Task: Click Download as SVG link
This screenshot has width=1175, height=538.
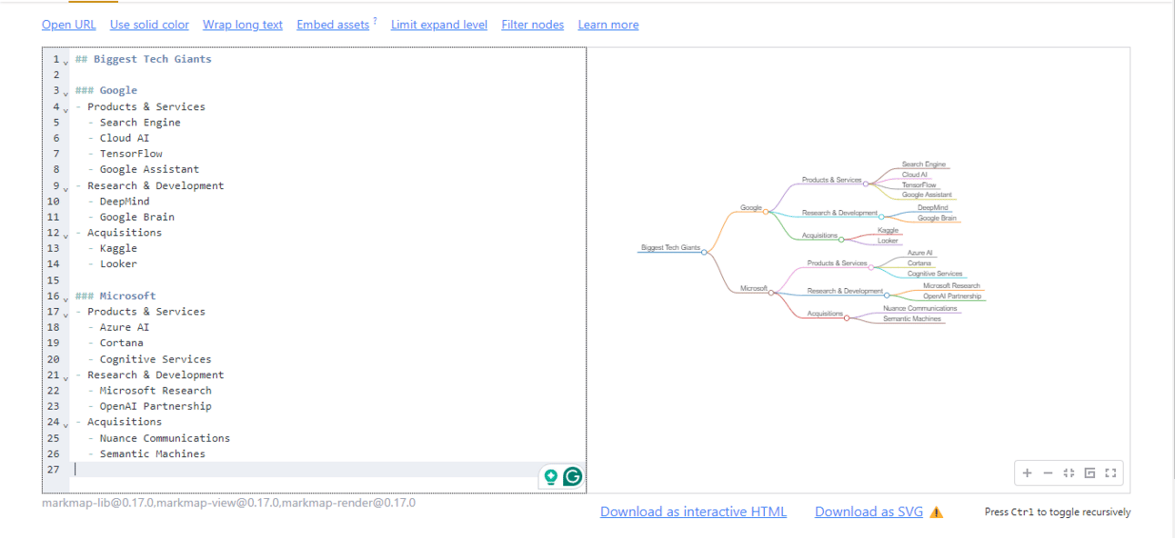Action: [x=869, y=512]
